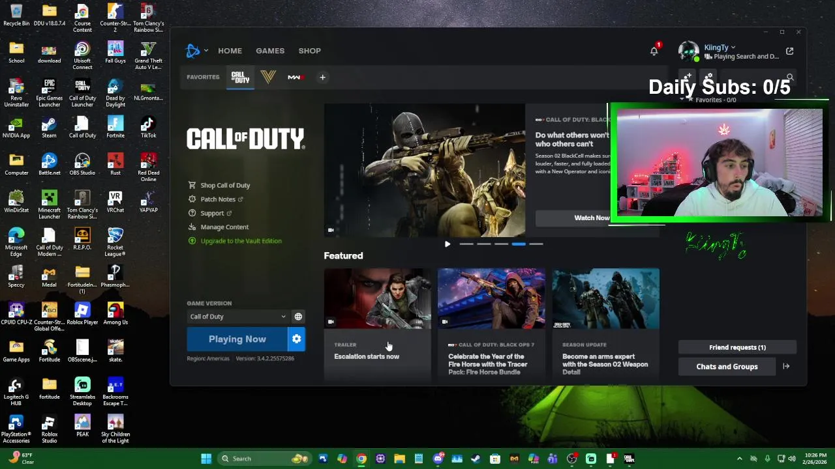Open Chats and Groups

click(x=727, y=367)
